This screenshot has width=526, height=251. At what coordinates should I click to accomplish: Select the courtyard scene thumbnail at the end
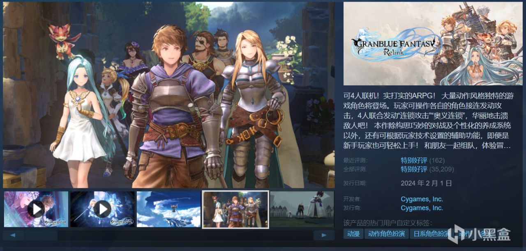tap(302, 209)
